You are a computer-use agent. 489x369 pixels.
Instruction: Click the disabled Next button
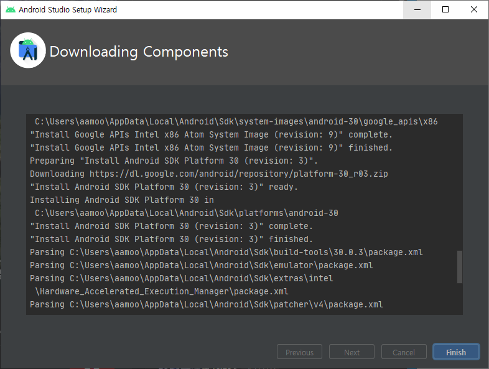tap(352, 352)
